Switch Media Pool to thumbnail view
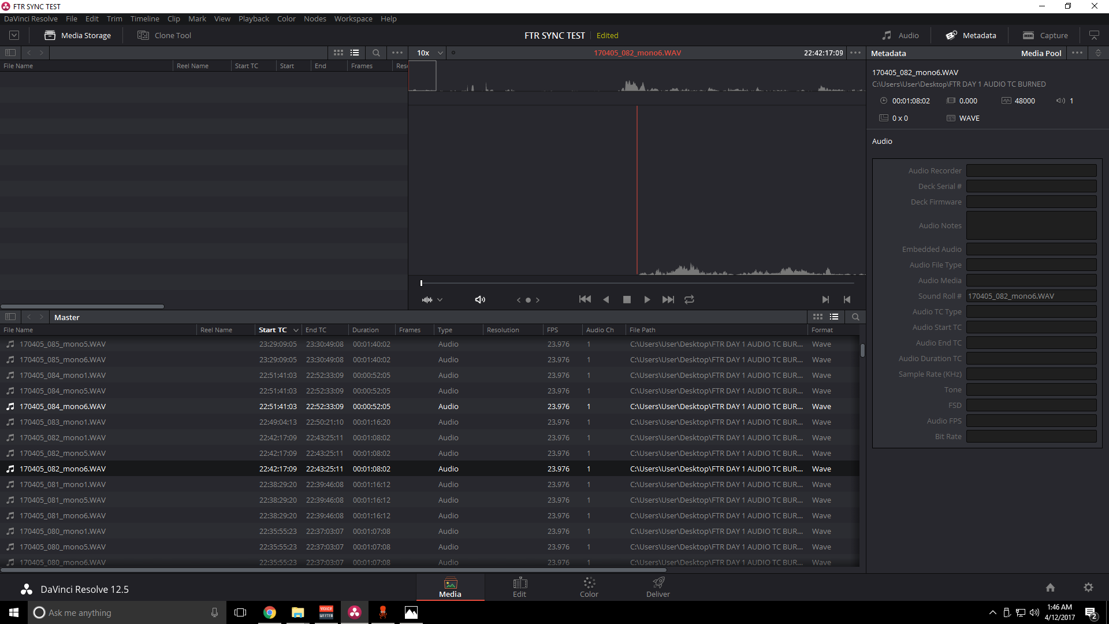 818,317
